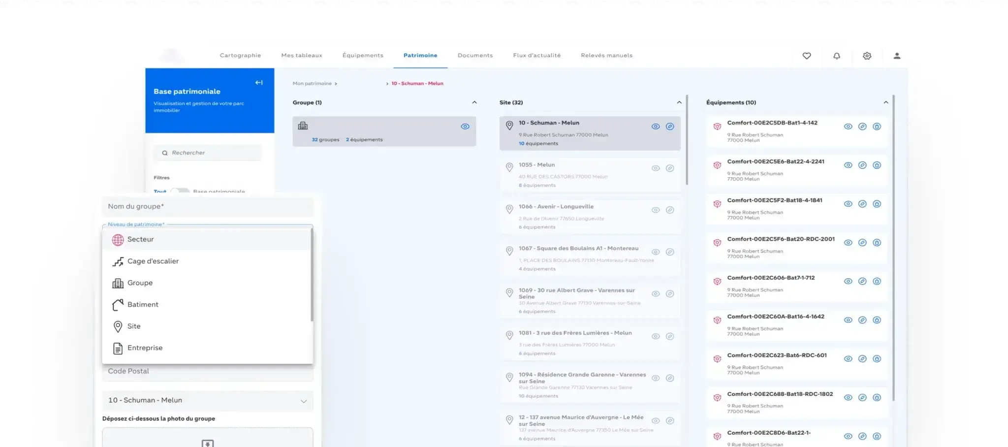Toggle the Tout / Base patrimoniale filter switch
Screen dimensions: 1008x447
click(x=180, y=191)
